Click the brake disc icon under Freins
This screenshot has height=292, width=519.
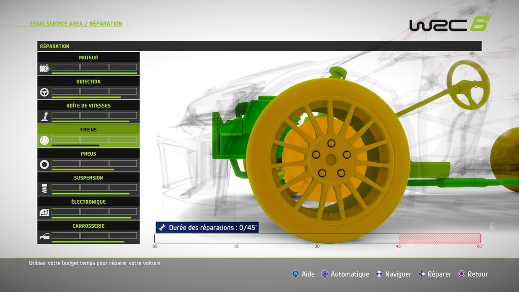pyautogui.click(x=45, y=140)
